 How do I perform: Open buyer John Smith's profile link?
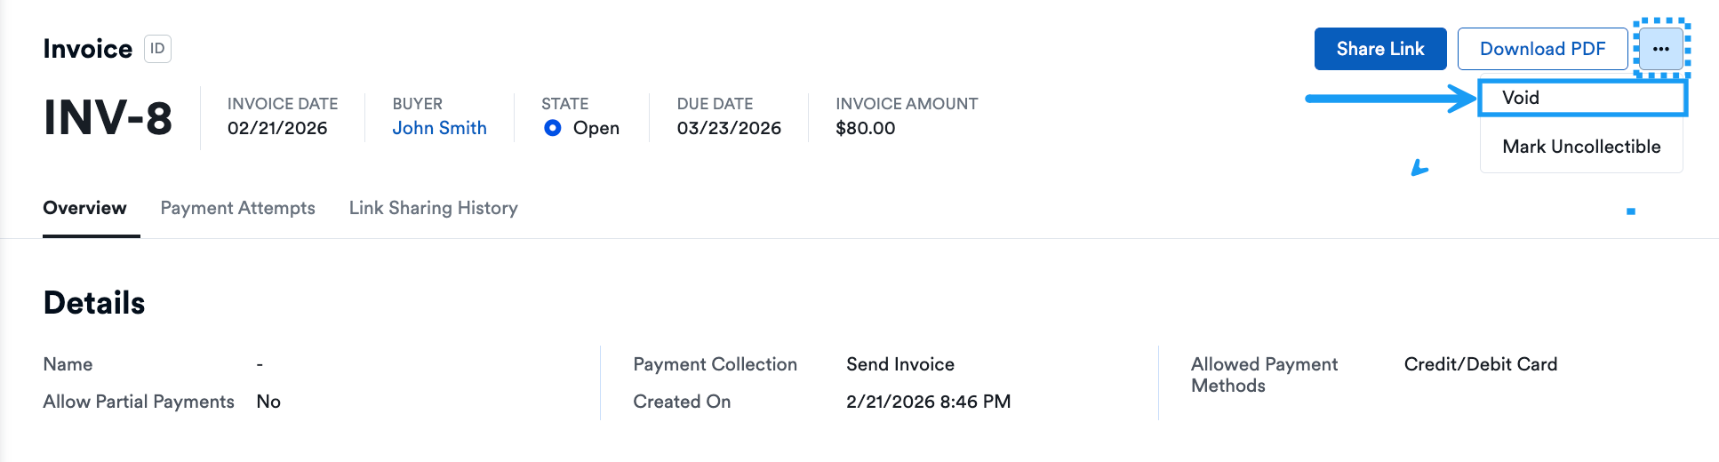(x=439, y=128)
